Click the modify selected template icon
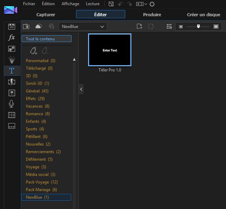226x209 pixels. pos(151,27)
